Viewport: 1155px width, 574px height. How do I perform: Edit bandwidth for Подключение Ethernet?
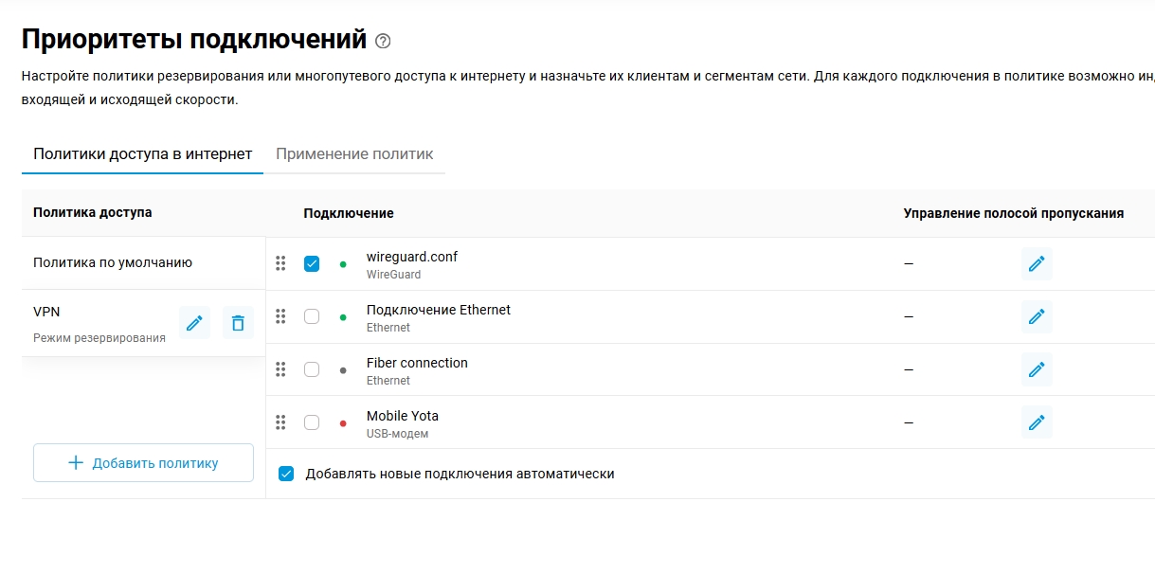[1037, 316]
